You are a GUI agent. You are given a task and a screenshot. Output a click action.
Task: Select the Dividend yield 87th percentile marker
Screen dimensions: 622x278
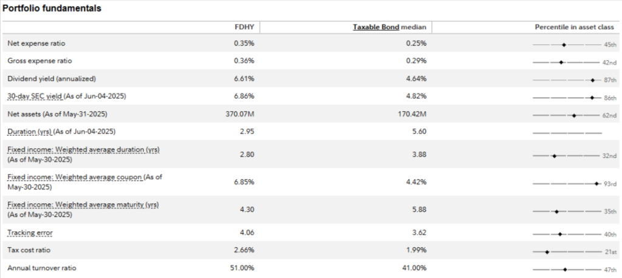pyautogui.click(x=592, y=80)
